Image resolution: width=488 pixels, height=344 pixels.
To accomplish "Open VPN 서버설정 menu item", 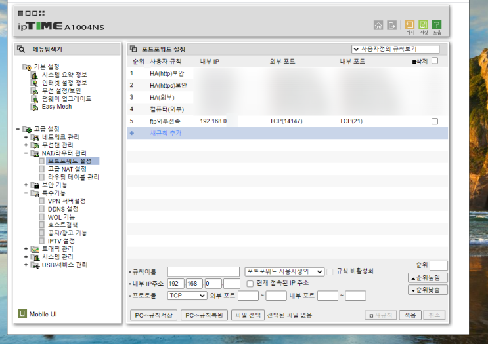I will pyautogui.click(x=66, y=201).
